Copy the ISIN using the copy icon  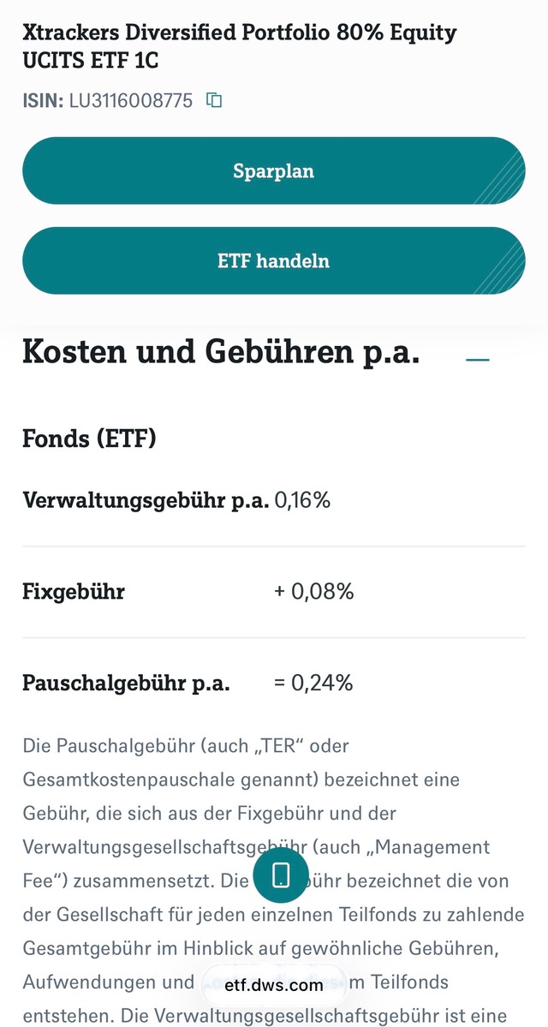tap(214, 100)
